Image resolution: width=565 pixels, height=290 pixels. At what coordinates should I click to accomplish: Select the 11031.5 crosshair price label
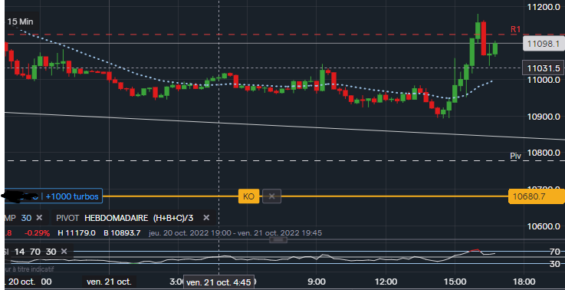tap(544, 68)
